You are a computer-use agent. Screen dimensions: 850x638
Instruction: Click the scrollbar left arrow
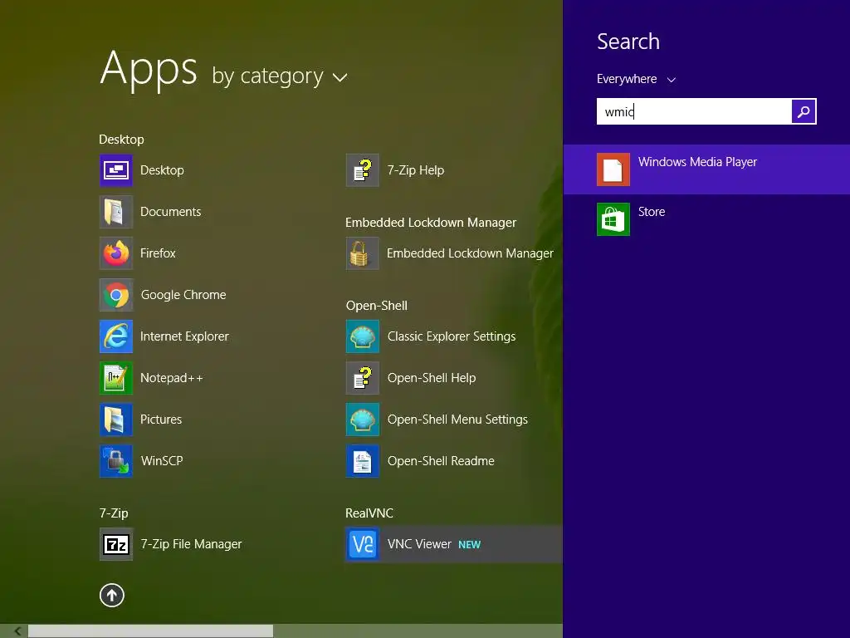pyautogui.click(x=18, y=631)
